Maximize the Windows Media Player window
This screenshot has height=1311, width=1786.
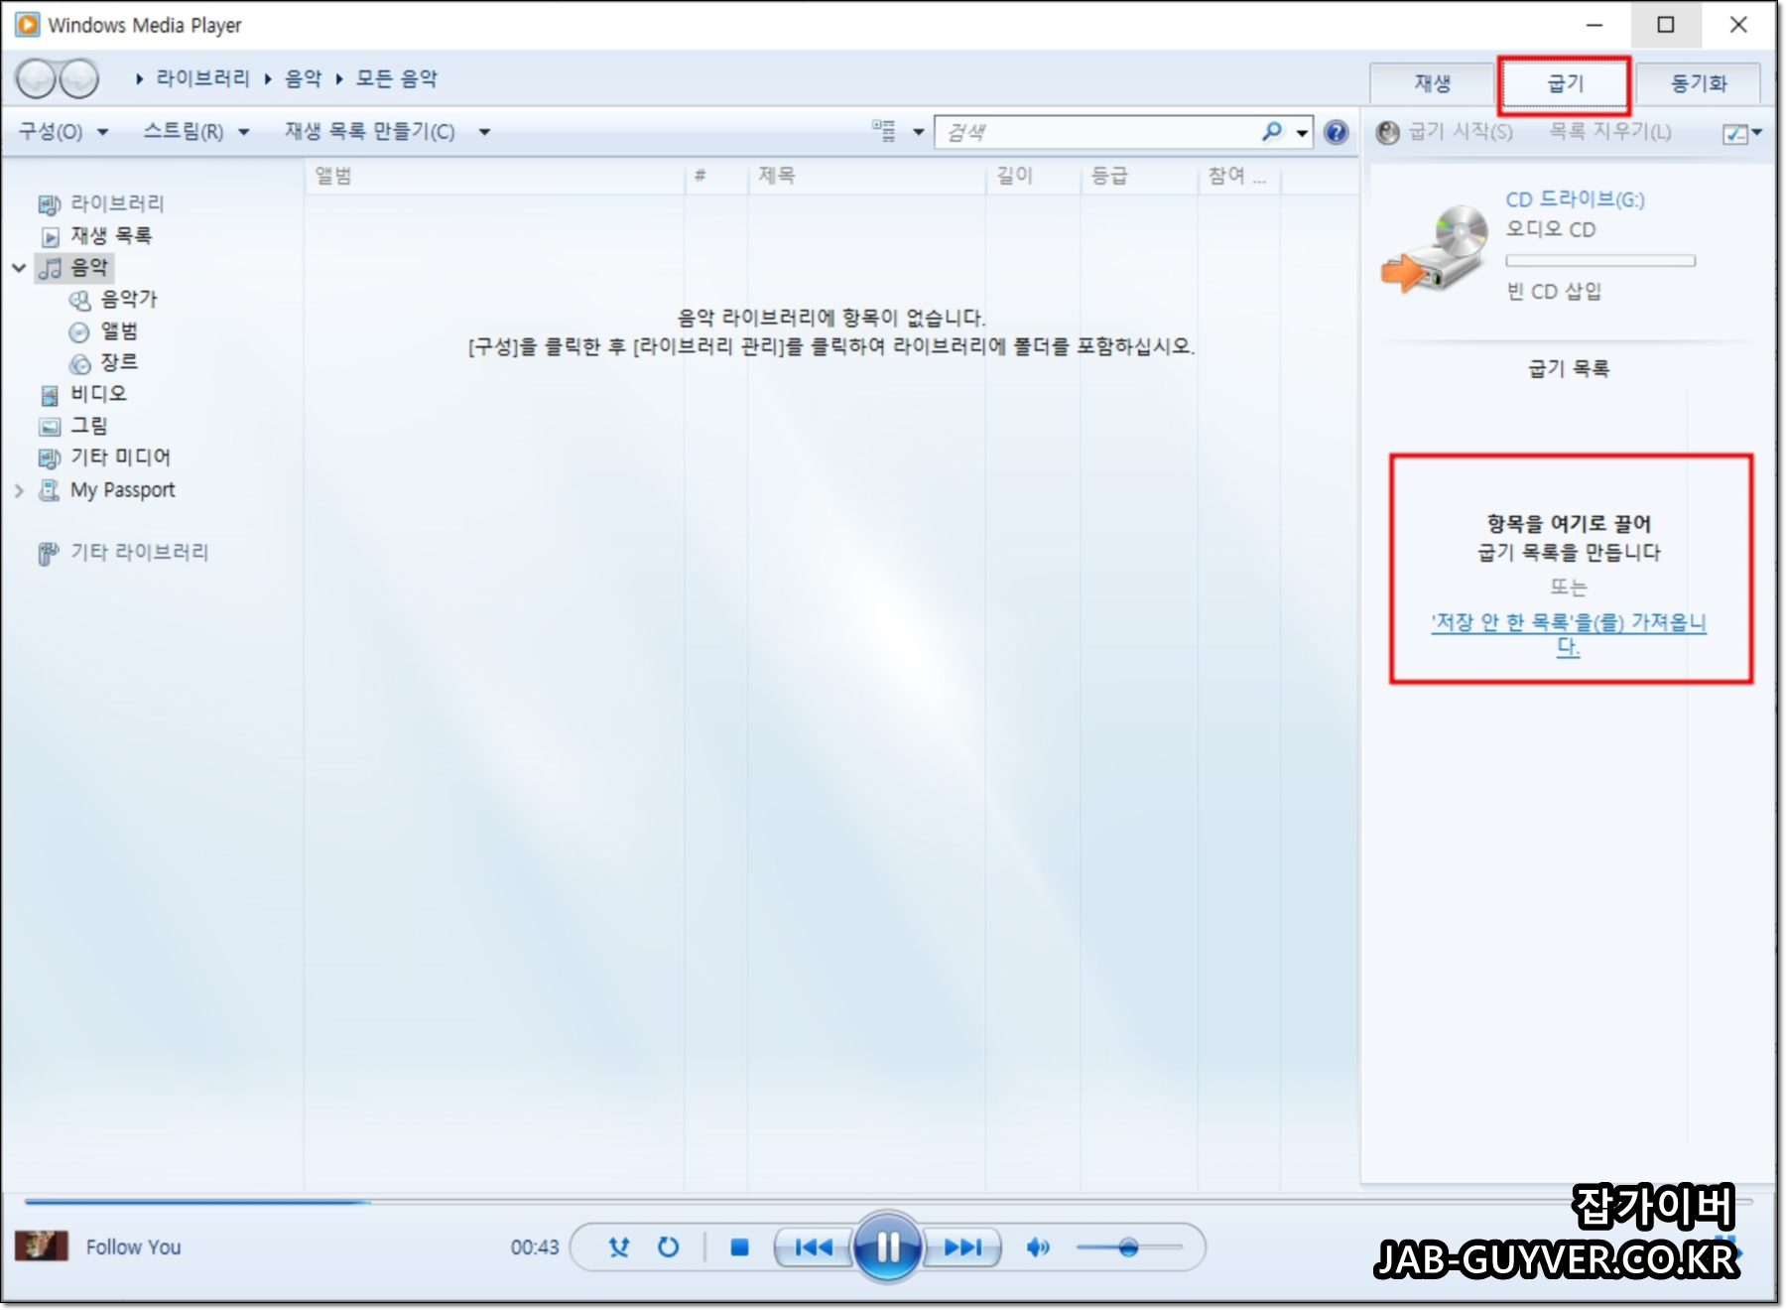(x=1666, y=25)
